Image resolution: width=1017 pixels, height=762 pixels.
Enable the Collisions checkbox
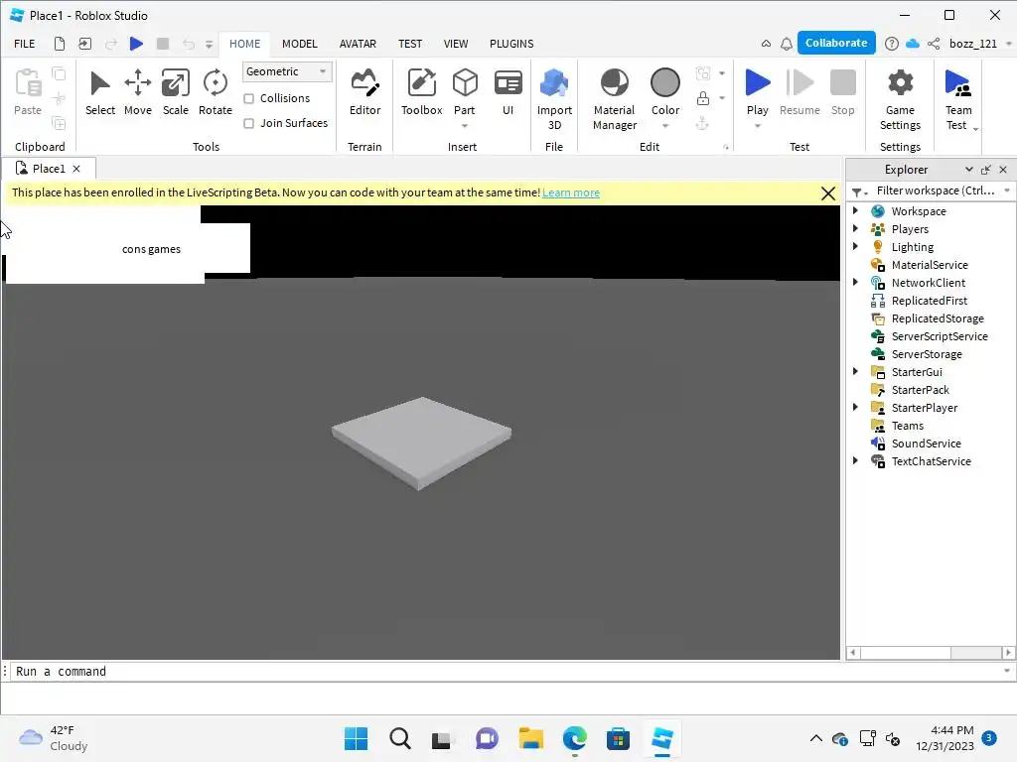click(248, 98)
